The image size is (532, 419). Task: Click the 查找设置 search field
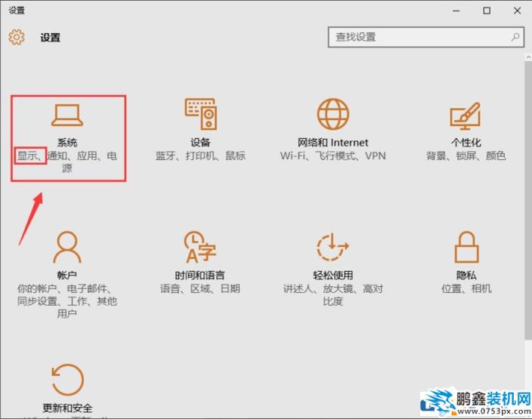click(426, 37)
